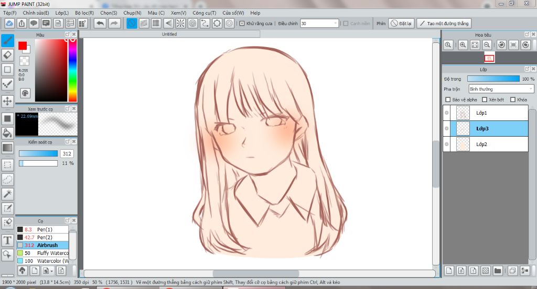Select the Pen(1) brush
The width and height of the screenshot is (537, 289).
coord(43,229)
